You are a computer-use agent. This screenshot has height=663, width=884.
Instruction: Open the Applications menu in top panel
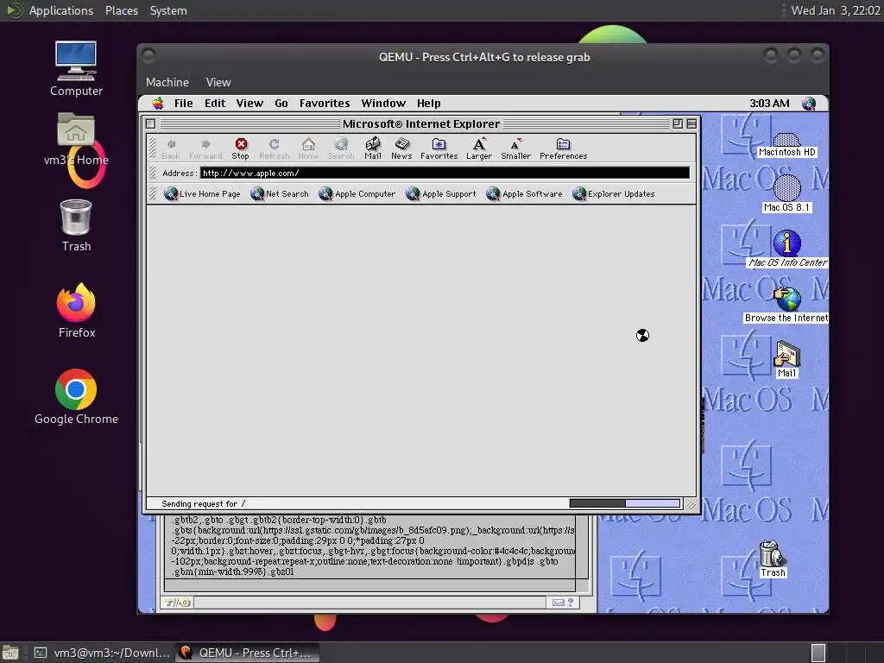pos(61,10)
